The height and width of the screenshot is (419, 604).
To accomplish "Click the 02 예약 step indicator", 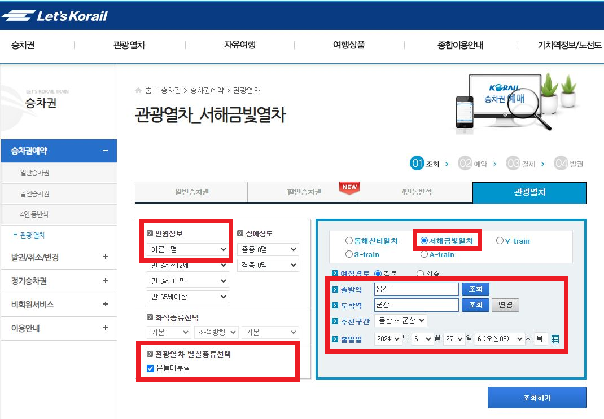I will coord(472,164).
